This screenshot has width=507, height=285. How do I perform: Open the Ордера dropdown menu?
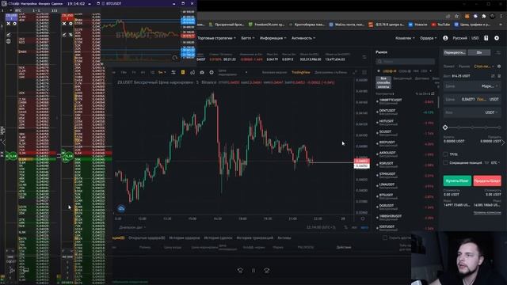(x=428, y=38)
